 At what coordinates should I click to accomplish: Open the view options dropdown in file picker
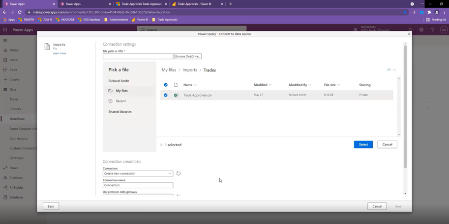391,70
